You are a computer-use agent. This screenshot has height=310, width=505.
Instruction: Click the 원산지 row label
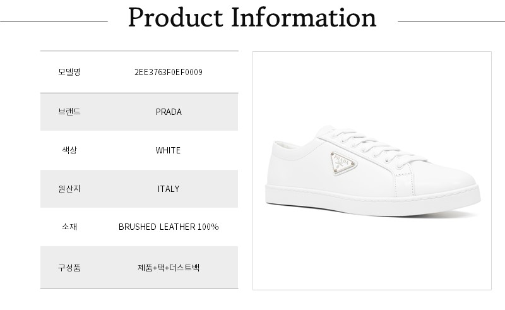tap(69, 189)
